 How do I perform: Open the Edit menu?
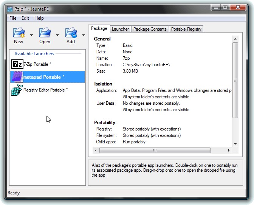pos(25,18)
